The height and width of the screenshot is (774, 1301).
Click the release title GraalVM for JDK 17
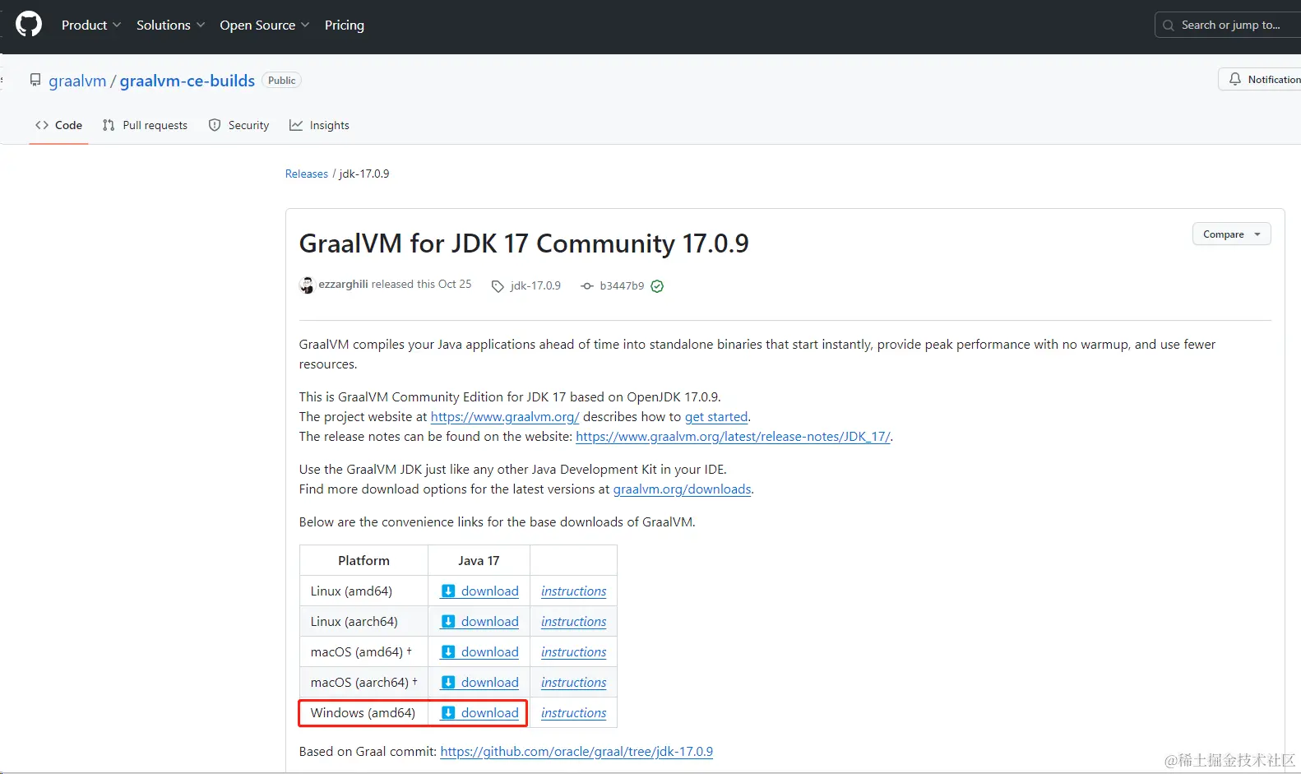point(524,243)
